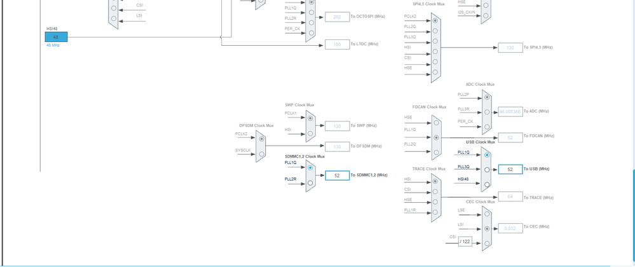Select PLL1R in TRACE Clock Mux
Viewport: 635px width, 267px height.
click(435, 212)
